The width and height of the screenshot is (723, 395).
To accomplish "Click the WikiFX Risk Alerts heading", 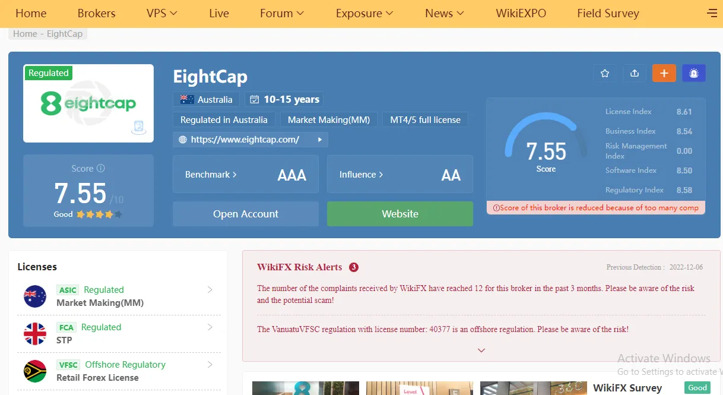I will 299,267.
